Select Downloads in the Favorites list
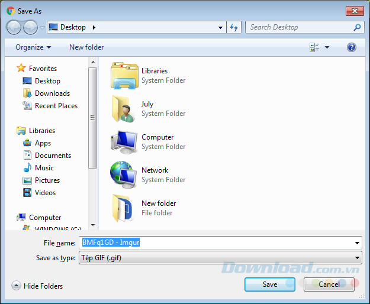The image size is (370, 304). click(x=52, y=93)
